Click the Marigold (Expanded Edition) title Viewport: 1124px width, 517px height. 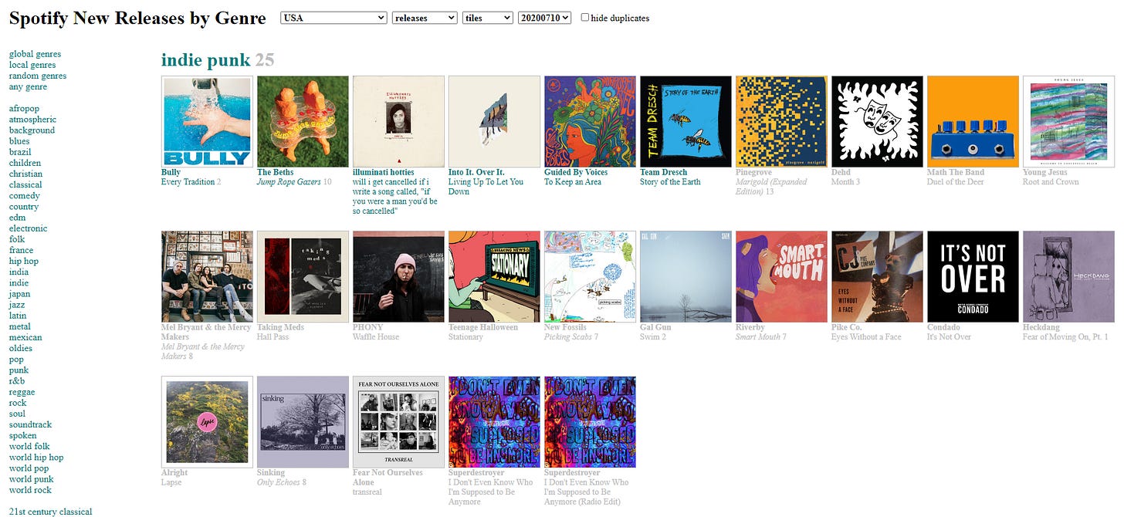[x=771, y=187]
